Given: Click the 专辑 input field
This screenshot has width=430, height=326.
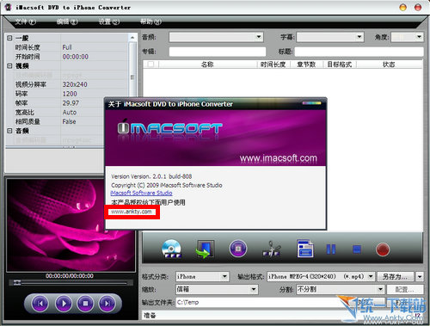Looking at the screenshot, I should coord(218,52).
